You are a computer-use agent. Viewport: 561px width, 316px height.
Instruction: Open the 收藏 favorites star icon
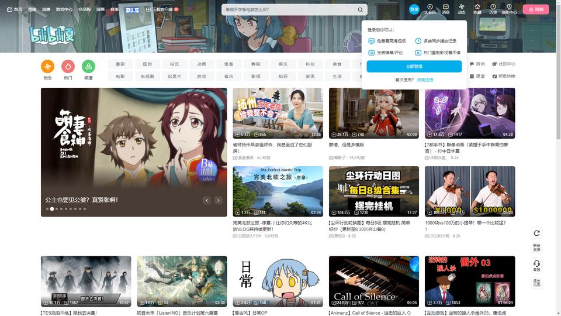tap(477, 7)
